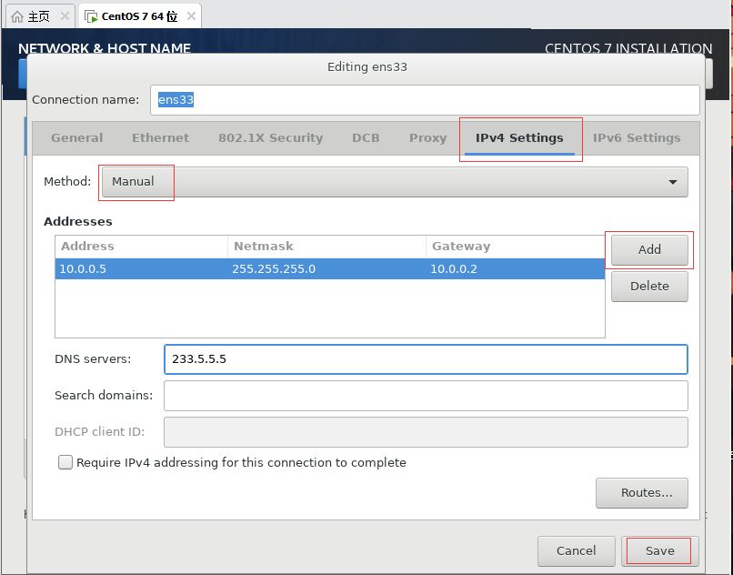The image size is (733, 575).
Task: Switch to the IPv6 Settings tab
Action: (637, 138)
